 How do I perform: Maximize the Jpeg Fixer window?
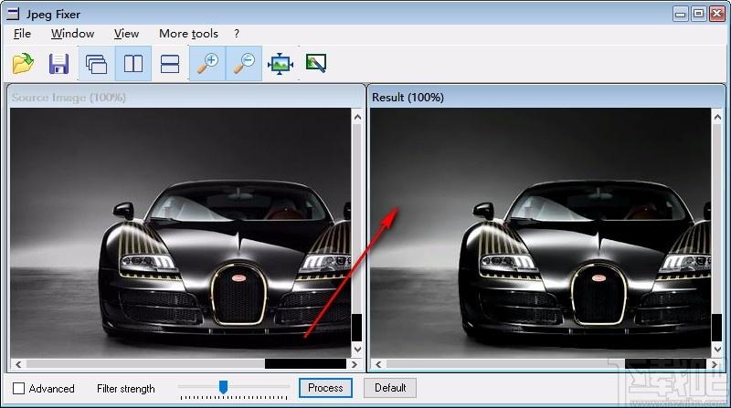click(698, 14)
